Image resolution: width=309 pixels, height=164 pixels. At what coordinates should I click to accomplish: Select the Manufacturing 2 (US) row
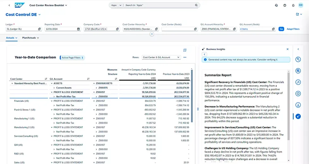click(24, 127)
